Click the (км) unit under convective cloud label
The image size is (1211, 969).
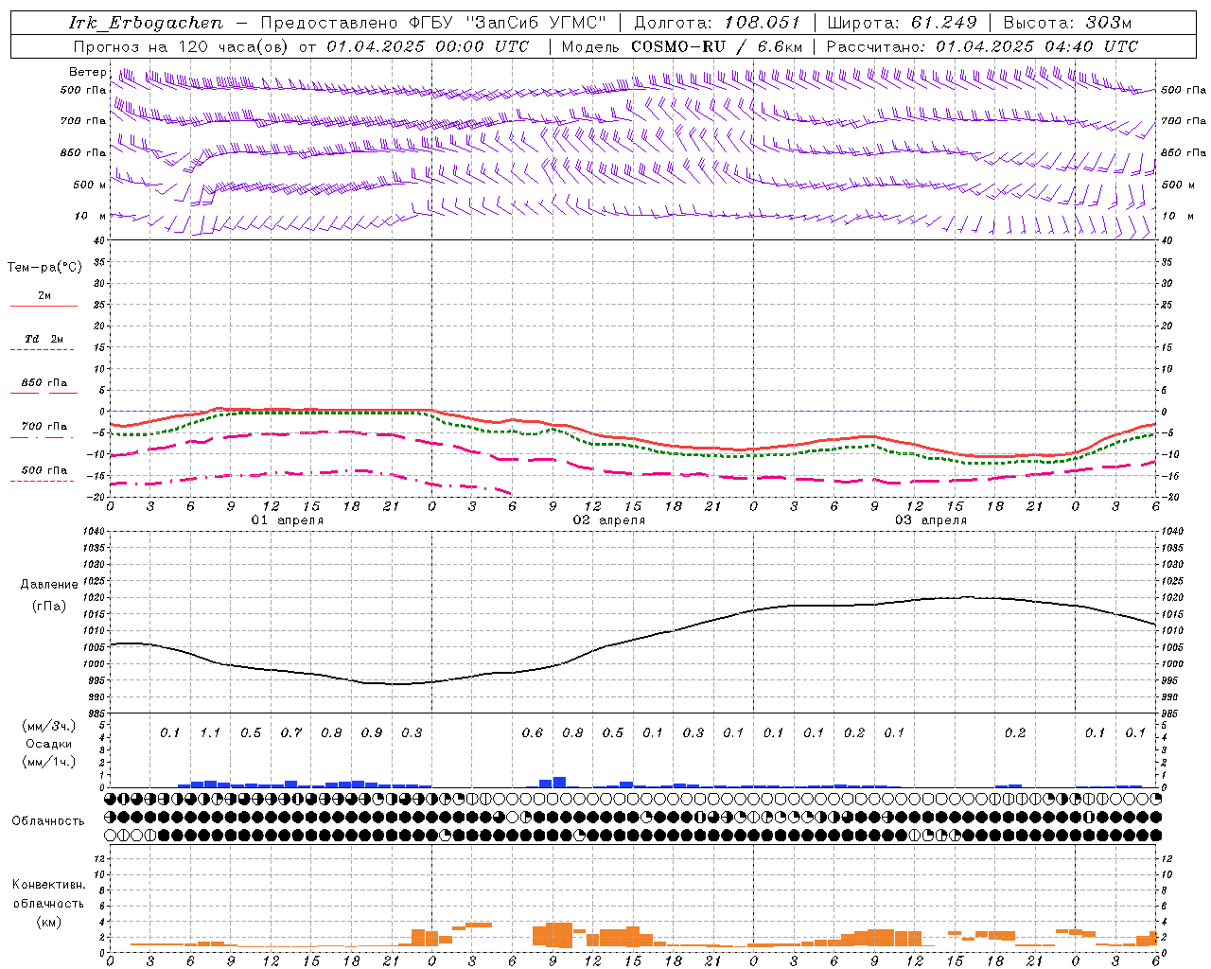click(48, 922)
